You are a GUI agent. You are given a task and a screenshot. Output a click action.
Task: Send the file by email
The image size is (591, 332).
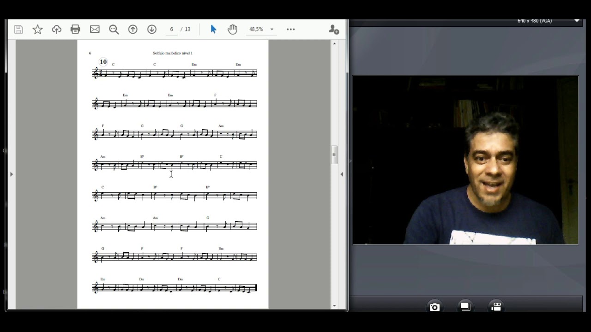pos(95,30)
